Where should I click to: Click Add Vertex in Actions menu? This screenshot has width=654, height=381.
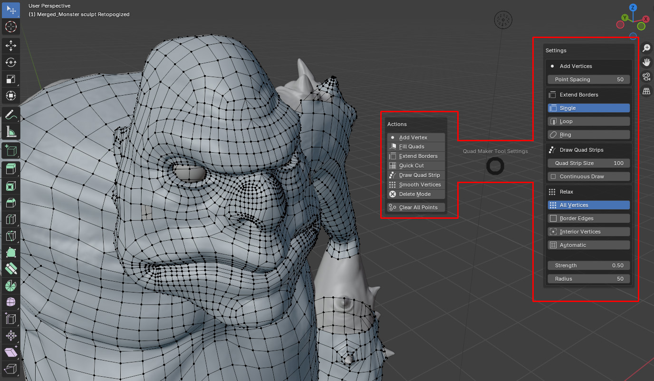[x=416, y=137]
